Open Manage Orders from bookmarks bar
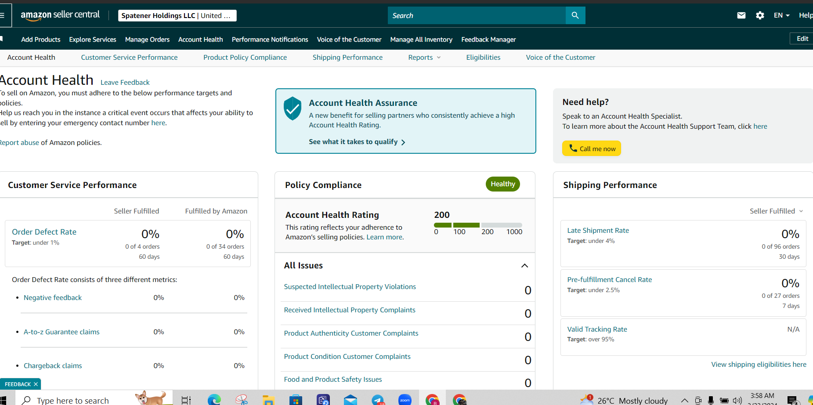 click(147, 40)
